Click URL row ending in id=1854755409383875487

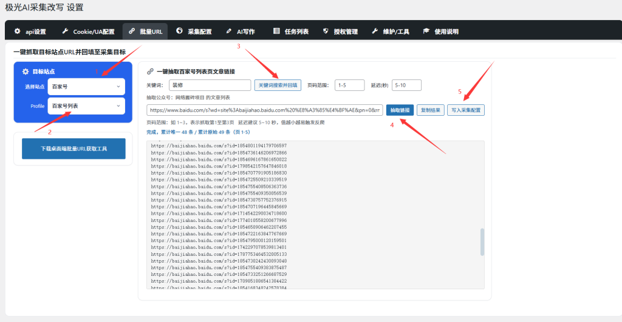coord(219,268)
